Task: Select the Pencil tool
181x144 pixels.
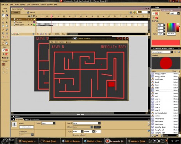Action: [x=3, y=30]
